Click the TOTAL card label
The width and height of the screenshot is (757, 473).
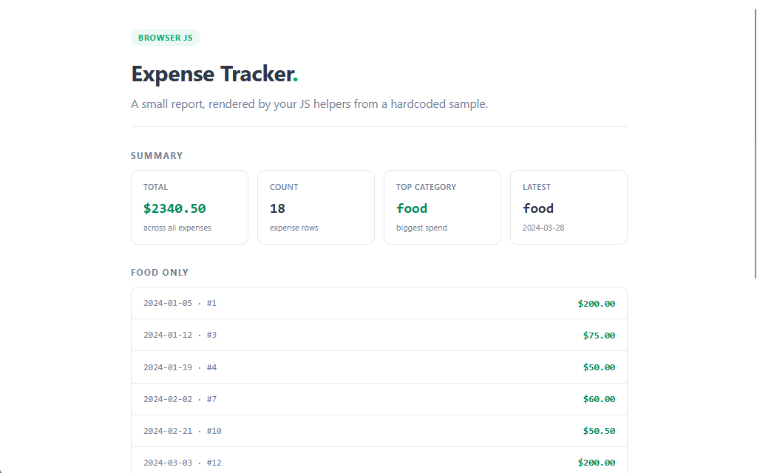click(155, 187)
